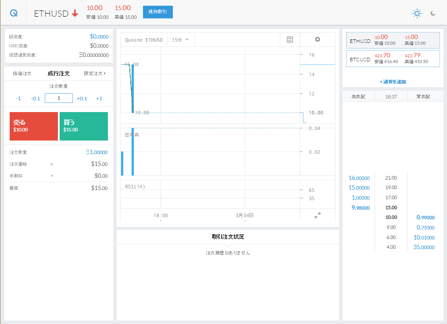Image resolution: width=447 pixels, height=324 pixels.
Task: Click bid quantity 0.75000
Action: (x=426, y=227)
